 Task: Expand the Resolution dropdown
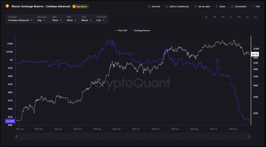coord(41,20)
